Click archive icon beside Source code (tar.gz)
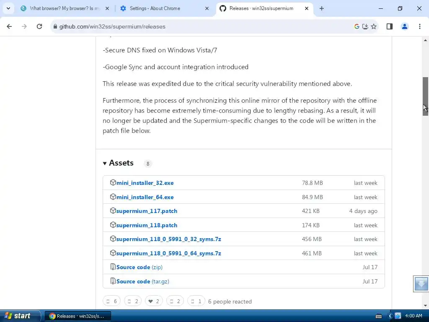The width and height of the screenshot is (429, 322). click(x=113, y=281)
